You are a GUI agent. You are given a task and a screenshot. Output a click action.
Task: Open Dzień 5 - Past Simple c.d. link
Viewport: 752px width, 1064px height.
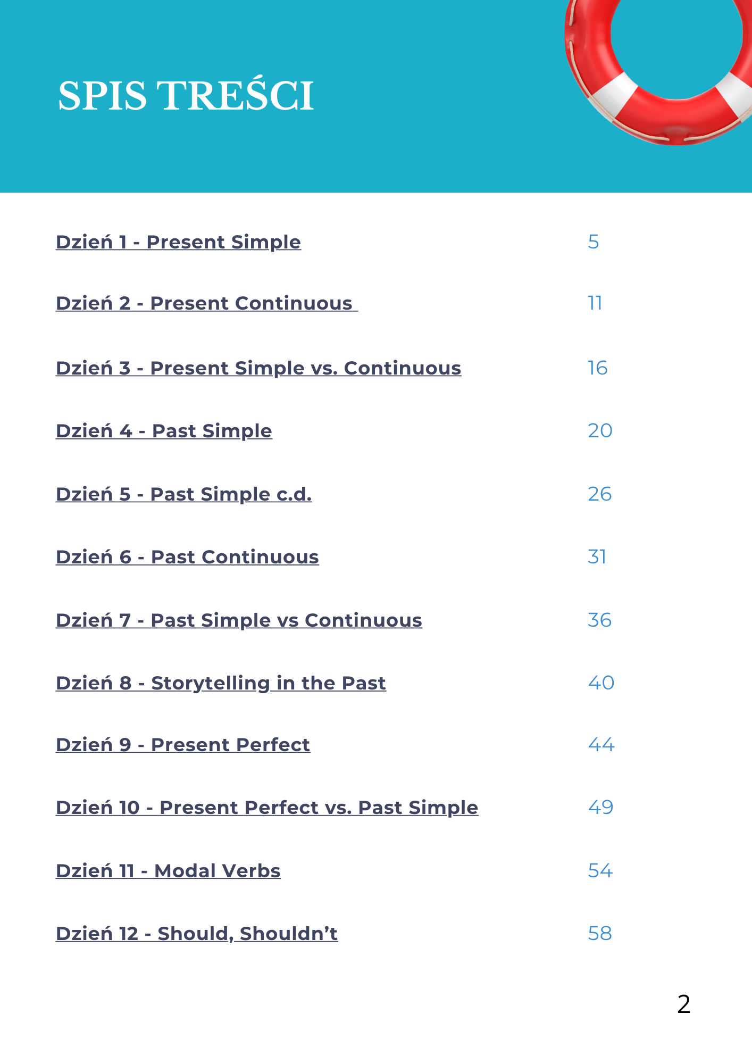coord(183,494)
